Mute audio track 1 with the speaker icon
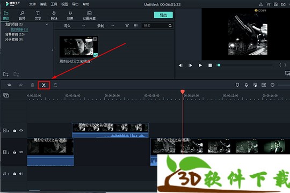290x193 pixels. tap(21, 174)
